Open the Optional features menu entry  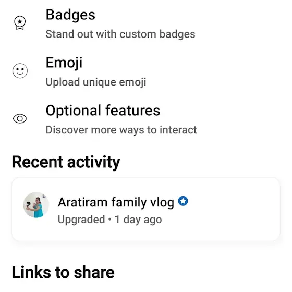coord(146,119)
